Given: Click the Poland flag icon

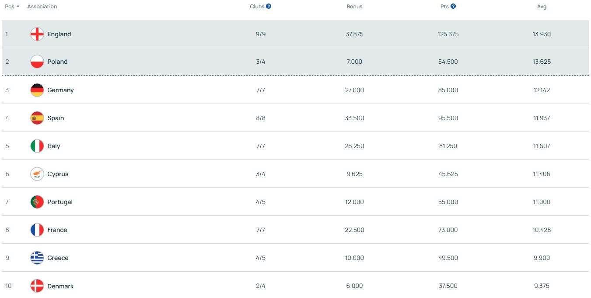Looking at the screenshot, I should point(37,62).
